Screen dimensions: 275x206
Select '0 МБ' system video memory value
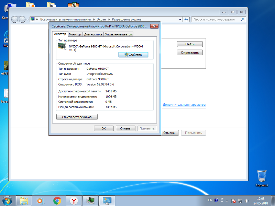108,102
